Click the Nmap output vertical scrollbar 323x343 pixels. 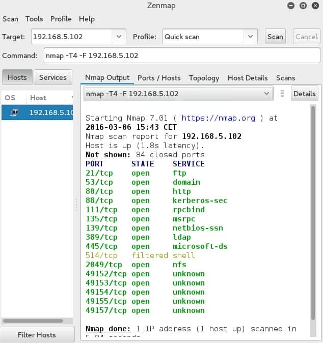(313, 212)
